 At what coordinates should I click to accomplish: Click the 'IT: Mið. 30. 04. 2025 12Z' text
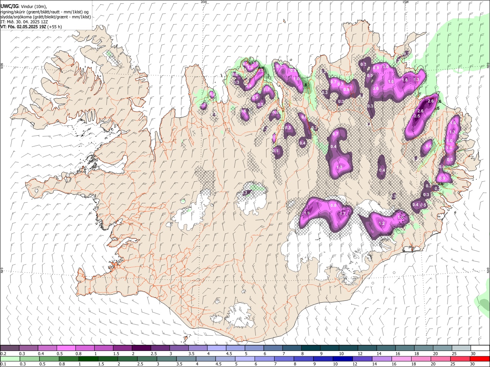click(24, 22)
